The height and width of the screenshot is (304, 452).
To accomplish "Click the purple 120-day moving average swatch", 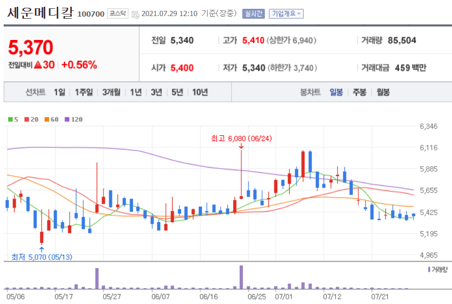I will (67, 119).
